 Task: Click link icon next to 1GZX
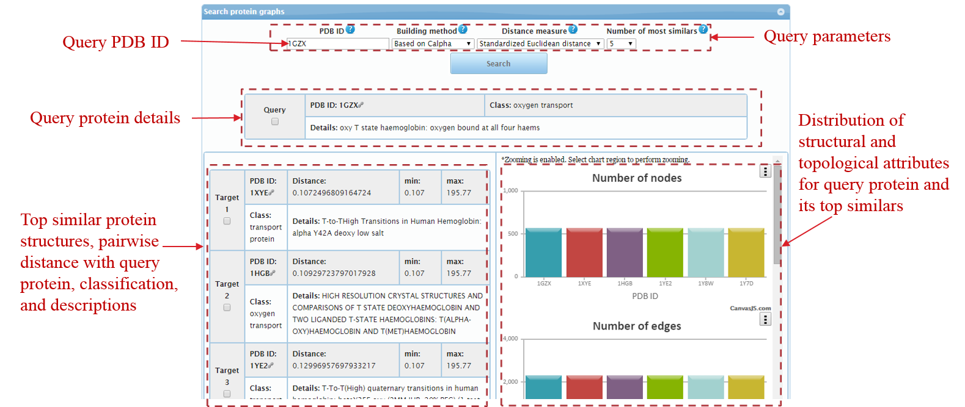pos(361,105)
